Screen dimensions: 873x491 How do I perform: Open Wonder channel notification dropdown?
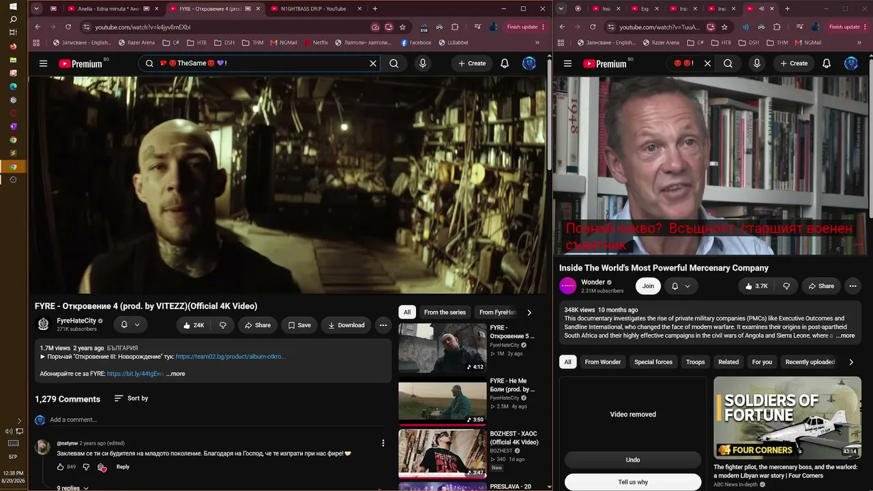(681, 286)
